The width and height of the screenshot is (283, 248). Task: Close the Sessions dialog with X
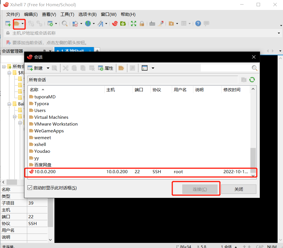point(254,57)
